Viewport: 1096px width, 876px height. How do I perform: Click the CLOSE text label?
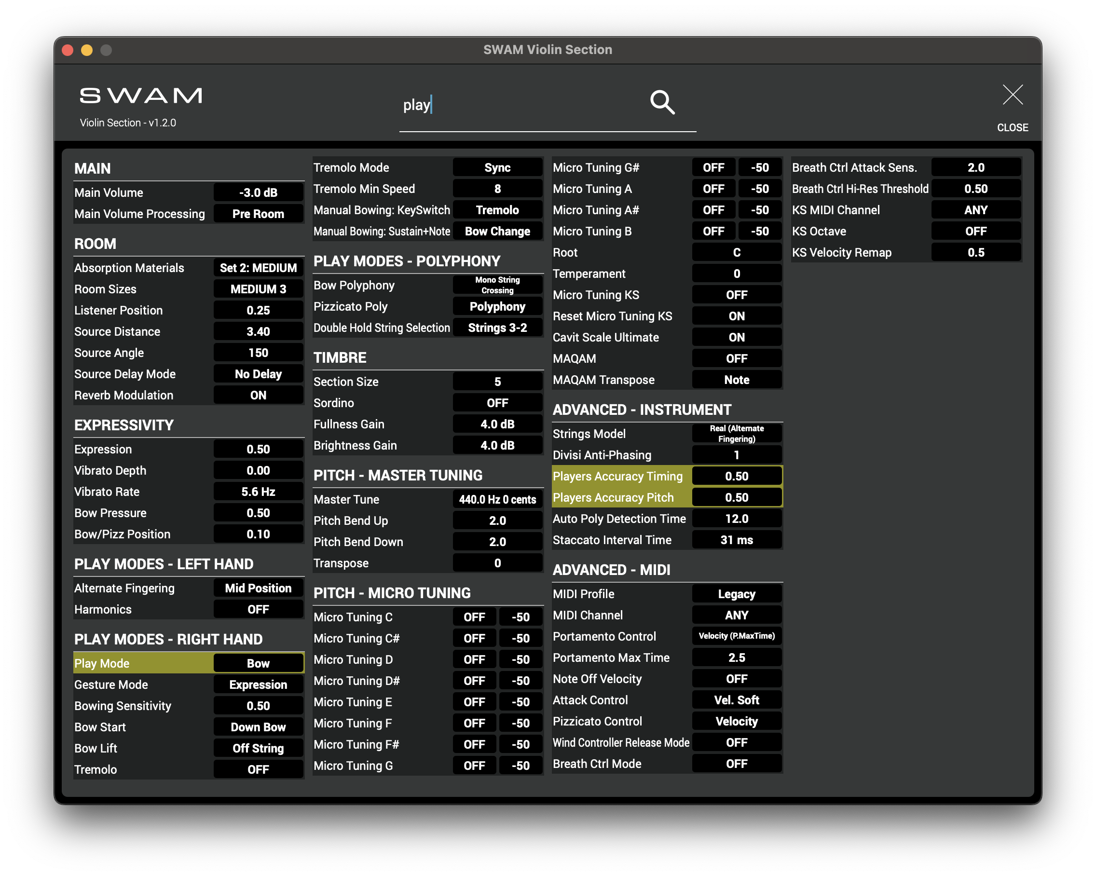pos(1012,127)
